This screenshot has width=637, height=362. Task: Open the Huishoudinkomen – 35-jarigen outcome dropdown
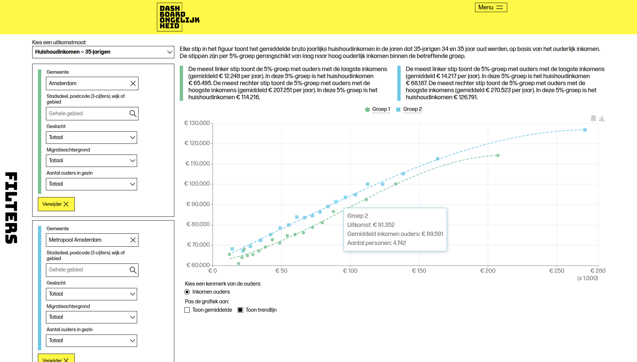coord(103,52)
